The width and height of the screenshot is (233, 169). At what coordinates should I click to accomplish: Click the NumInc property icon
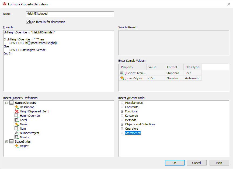coord(16,137)
